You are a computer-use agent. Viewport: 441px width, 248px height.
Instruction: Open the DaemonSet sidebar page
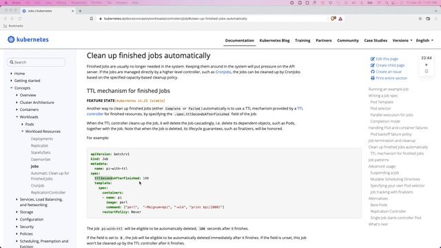click(x=41, y=159)
